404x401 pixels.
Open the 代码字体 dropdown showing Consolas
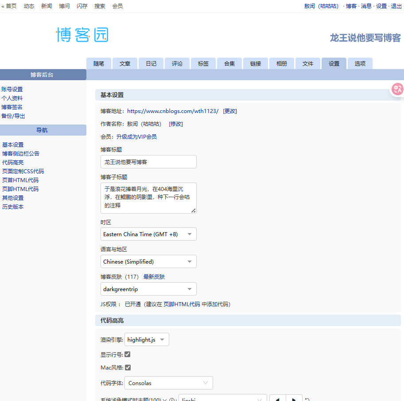point(169,383)
